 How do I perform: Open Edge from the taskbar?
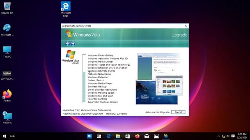109,136
